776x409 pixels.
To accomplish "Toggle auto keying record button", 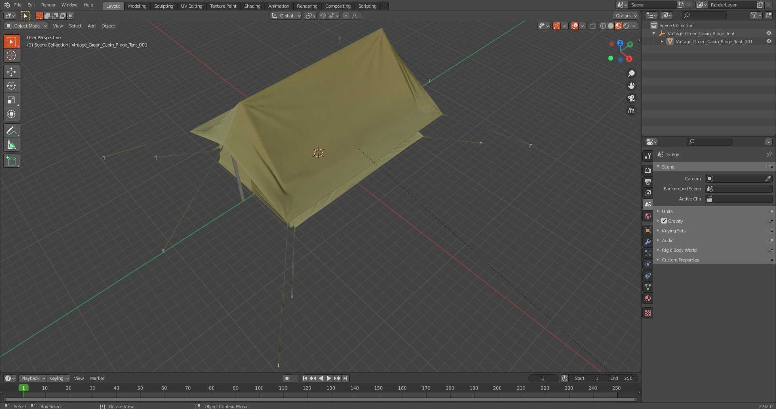I will click(287, 378).
